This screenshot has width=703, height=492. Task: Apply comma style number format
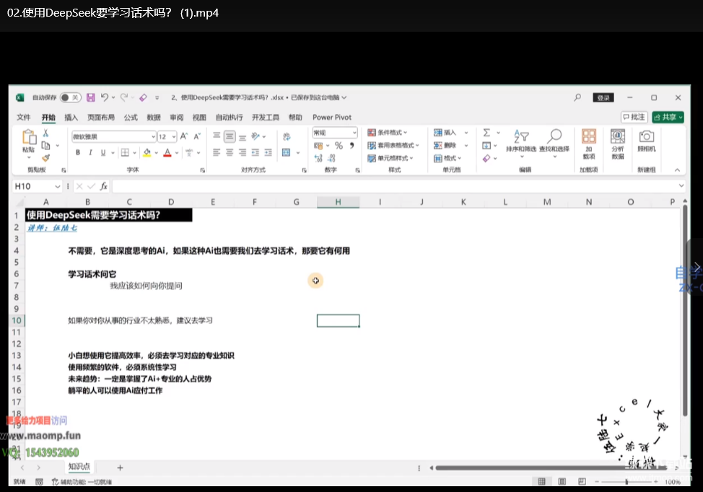352,146
